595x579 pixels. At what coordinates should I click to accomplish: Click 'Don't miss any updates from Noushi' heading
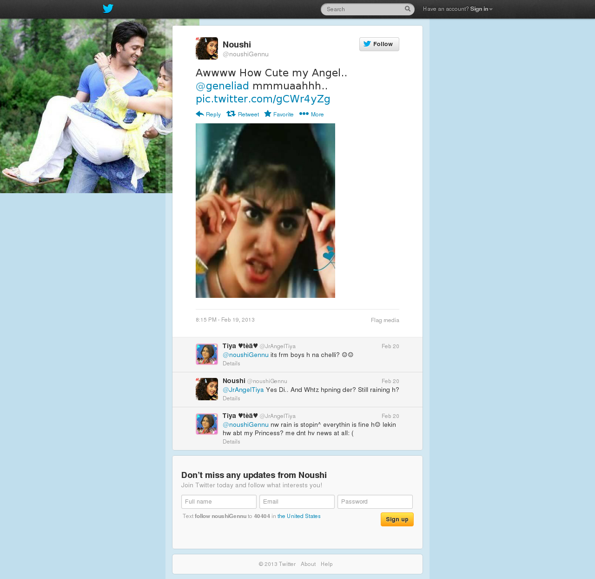click(254, 475)
